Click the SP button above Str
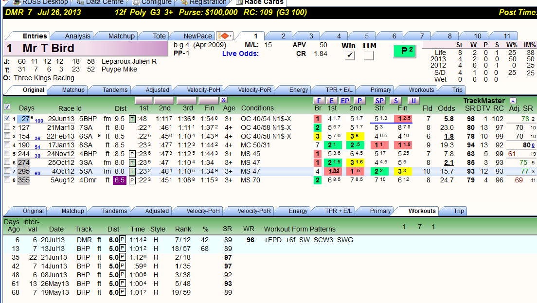This screenshot has height=303, width=537. (379, 101)
